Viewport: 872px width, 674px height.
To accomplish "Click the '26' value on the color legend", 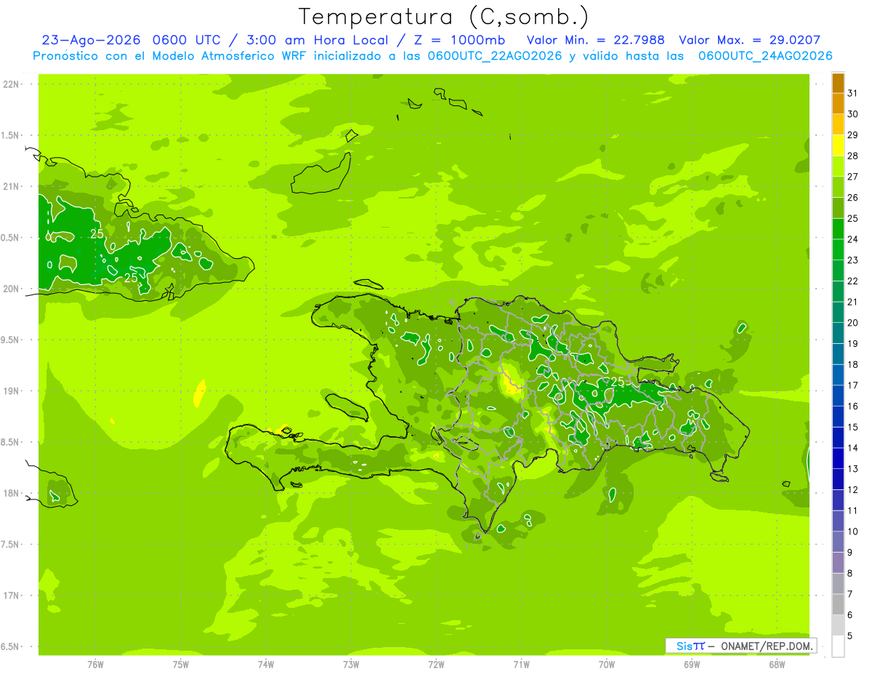I will click(853, 198).
